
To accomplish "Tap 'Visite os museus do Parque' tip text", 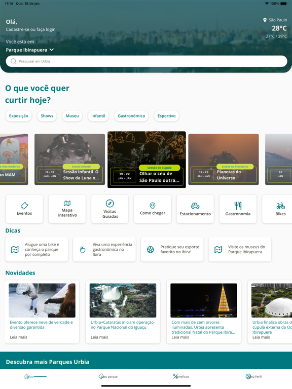I will coord(246,249).
